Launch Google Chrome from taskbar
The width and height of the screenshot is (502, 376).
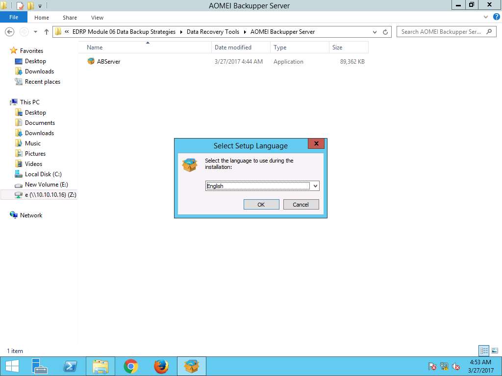point(130,366)
